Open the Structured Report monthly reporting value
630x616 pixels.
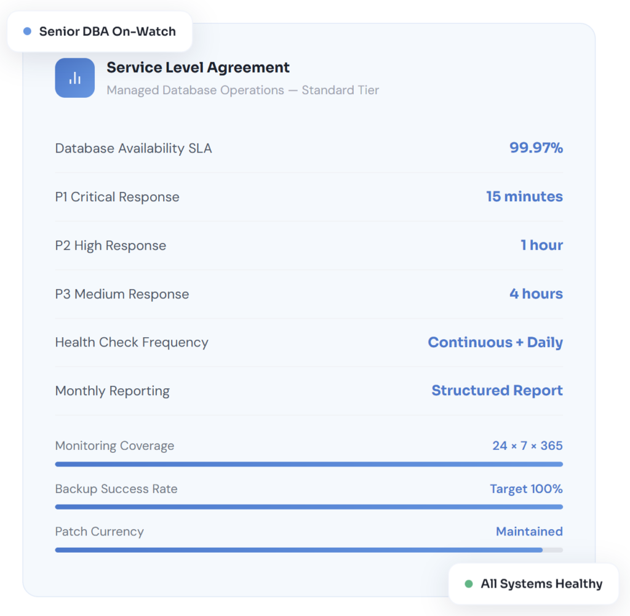coord(497,391)
